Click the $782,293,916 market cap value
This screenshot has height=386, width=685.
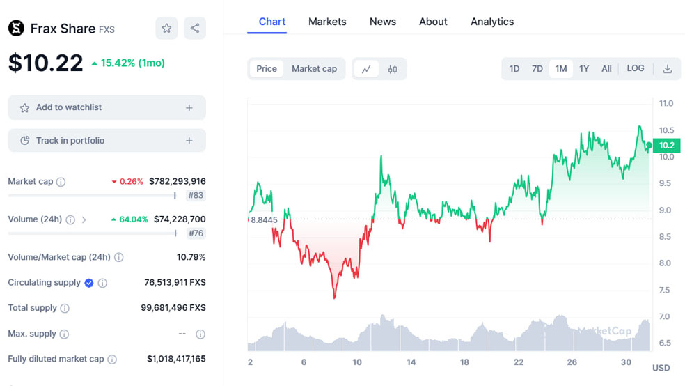177,181
